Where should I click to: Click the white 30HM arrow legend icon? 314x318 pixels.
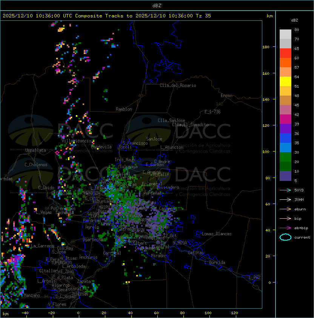(285, 199)
